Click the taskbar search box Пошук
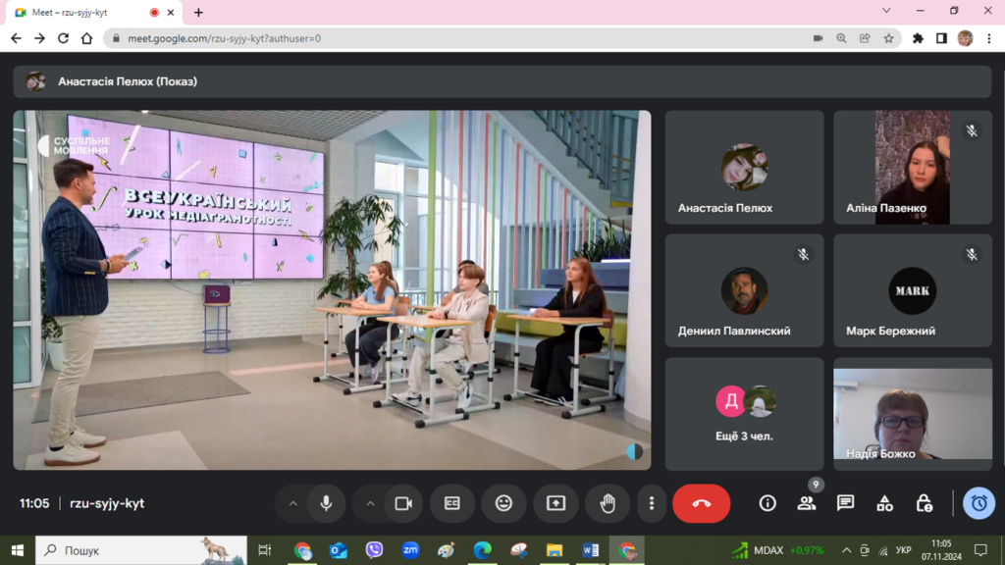Screen dimensions: 1005x565 pos(141,550)
